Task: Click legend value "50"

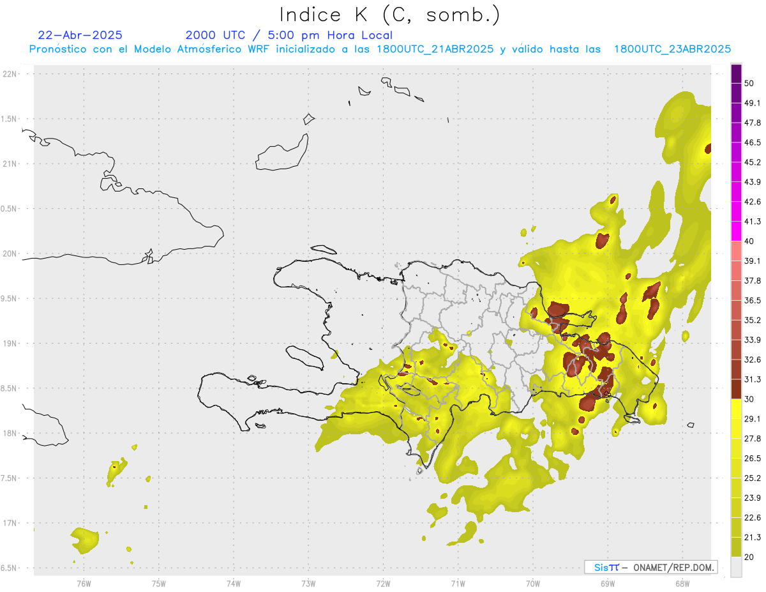Action: point(749,84)
